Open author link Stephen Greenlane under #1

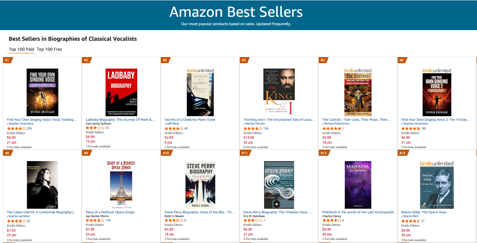coord(21,124)
